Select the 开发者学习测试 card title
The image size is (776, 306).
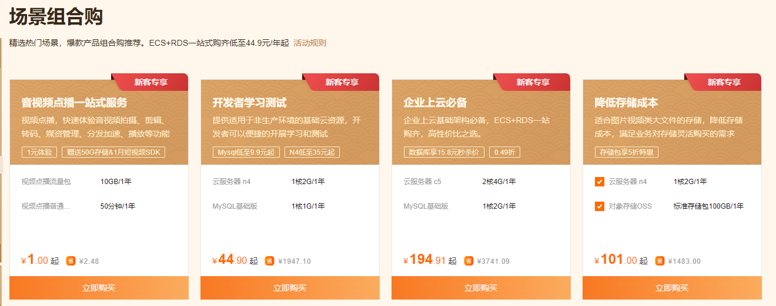(249, 103)
